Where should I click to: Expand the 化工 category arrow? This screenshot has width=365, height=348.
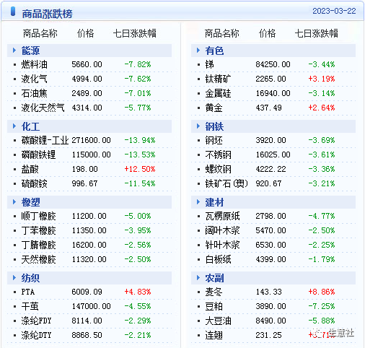click(14, 126)
